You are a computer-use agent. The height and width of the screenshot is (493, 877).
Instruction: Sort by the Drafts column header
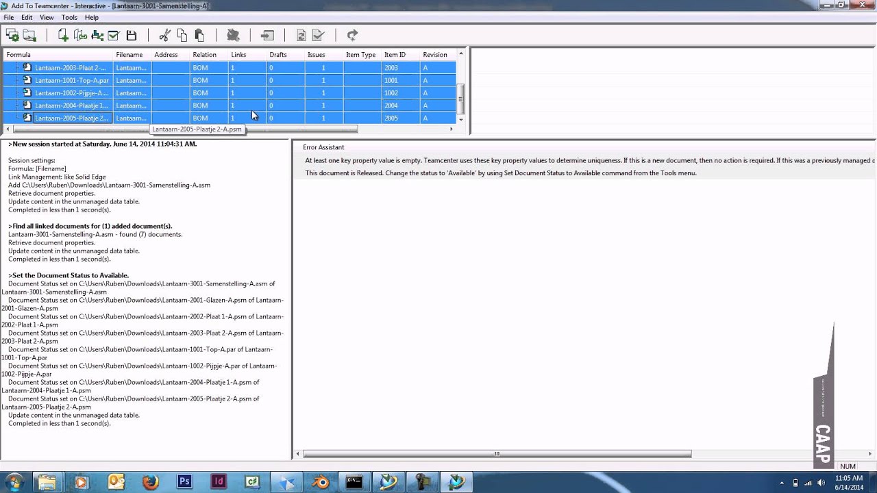click(286, 55)
